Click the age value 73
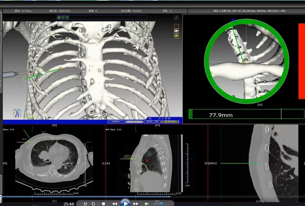The image size is (305, 206). (x=170, y=11)
